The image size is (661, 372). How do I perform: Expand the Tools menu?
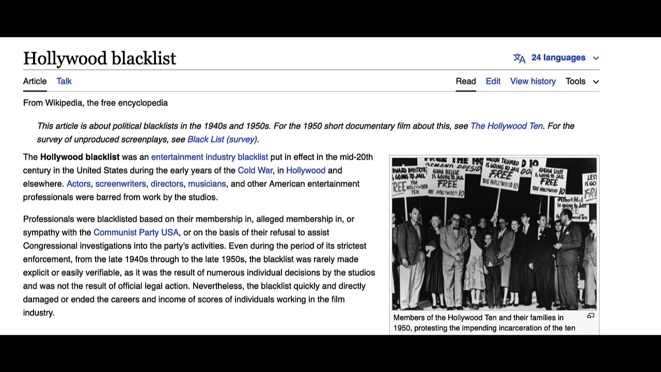(x=582, y=81)
